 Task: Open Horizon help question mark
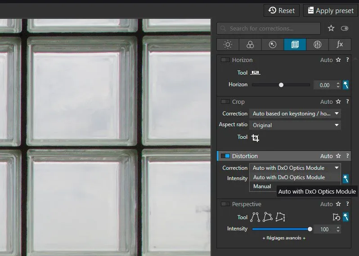click(x=347, y=60)
